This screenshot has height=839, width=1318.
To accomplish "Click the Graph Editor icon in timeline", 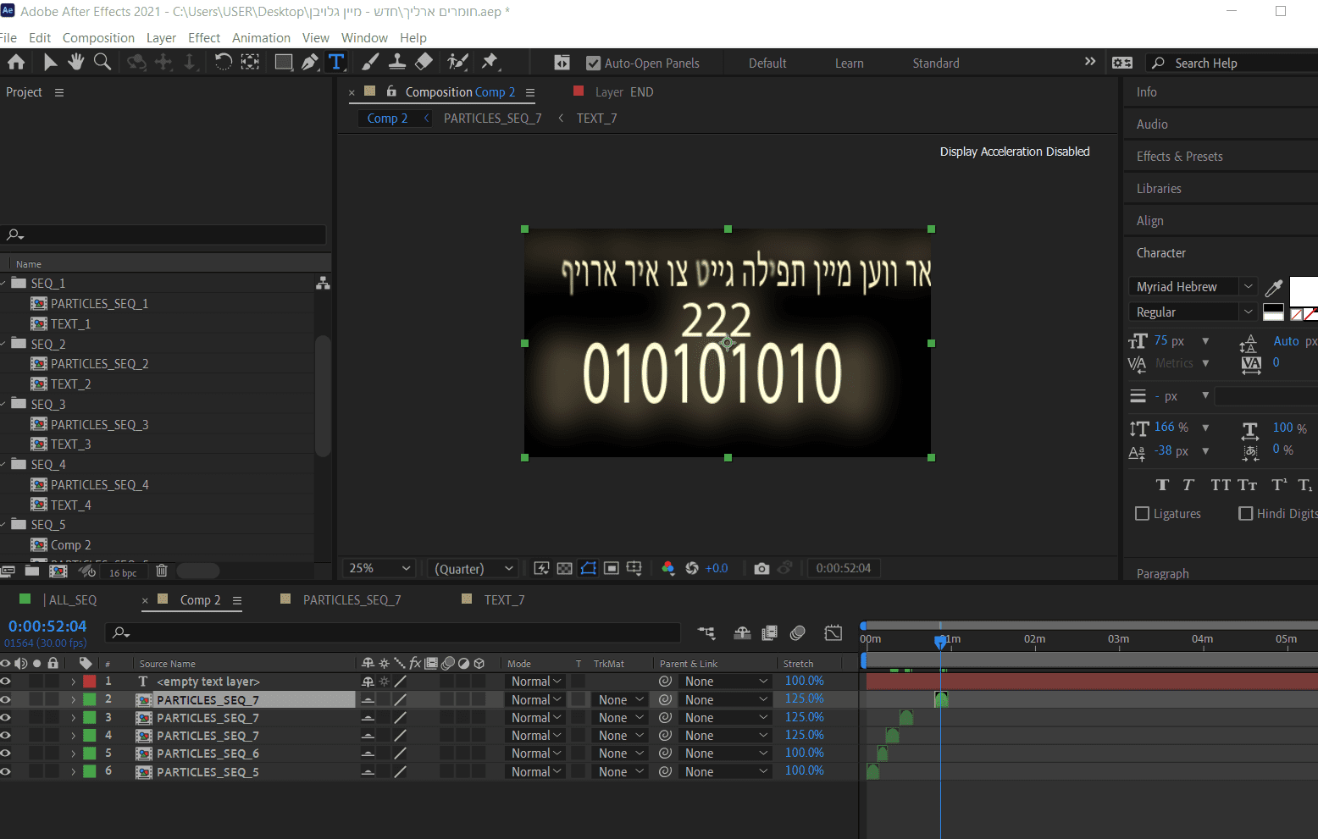I will point(833,632).
